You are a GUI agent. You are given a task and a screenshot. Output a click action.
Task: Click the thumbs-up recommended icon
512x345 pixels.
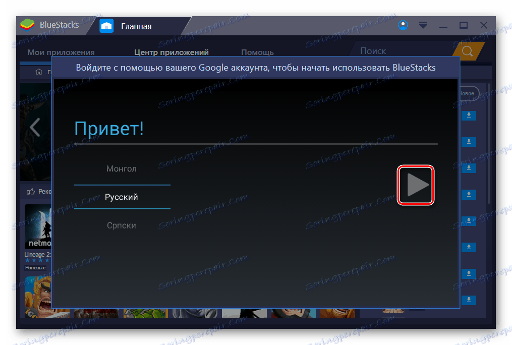[x=31, y=191]
